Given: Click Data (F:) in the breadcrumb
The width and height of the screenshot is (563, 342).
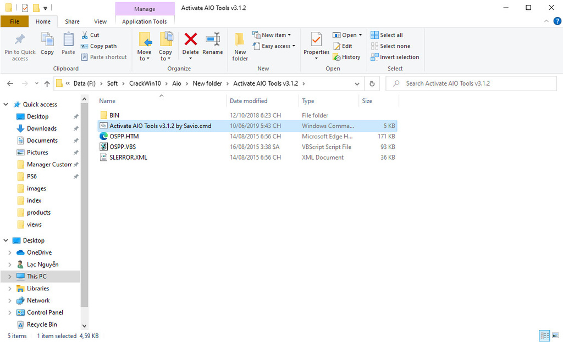Looking at the screenshot, I should click(x=84, y=83).
